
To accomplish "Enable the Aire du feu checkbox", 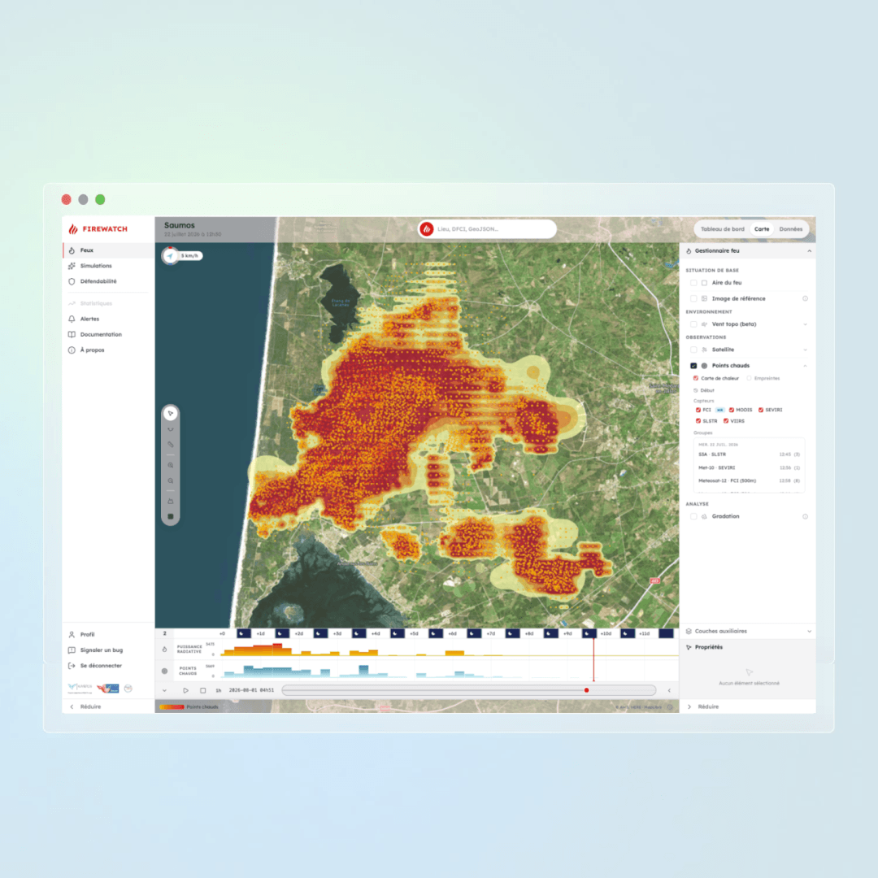I will (x=693, y=283).
